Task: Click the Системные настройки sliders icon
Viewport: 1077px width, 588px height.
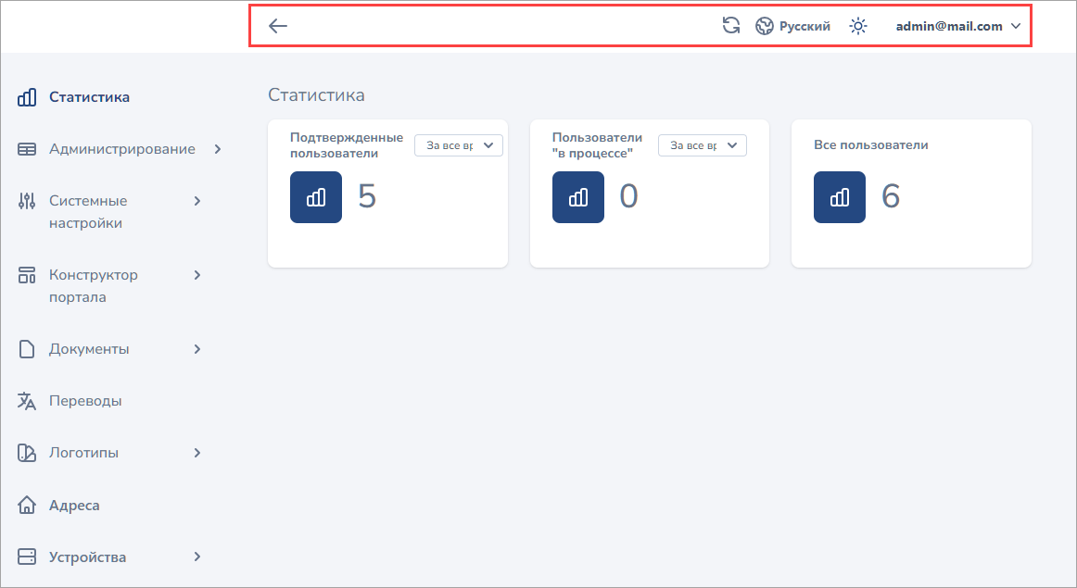Action: click(x=27, y=202)
